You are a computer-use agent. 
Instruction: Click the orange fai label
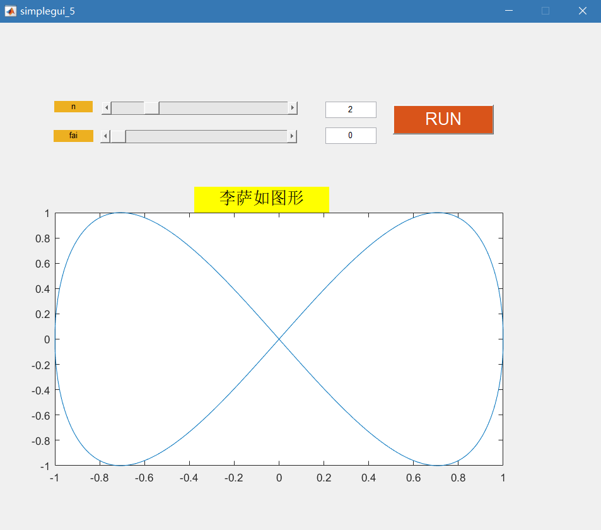tap(73, 136)
